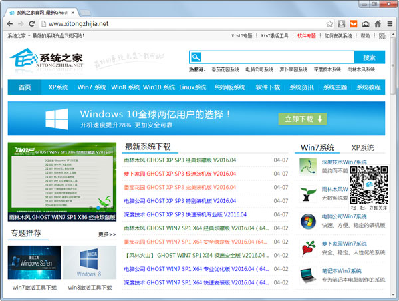The height and width of the screenshot is (301, 399).
Task: Click the small QR code icon in top bar
Action: point(382,36)
